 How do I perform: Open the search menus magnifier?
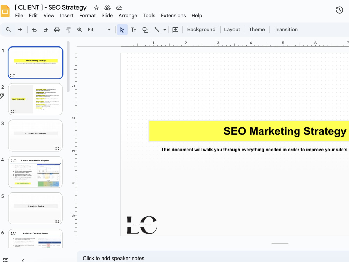point(8,30)
